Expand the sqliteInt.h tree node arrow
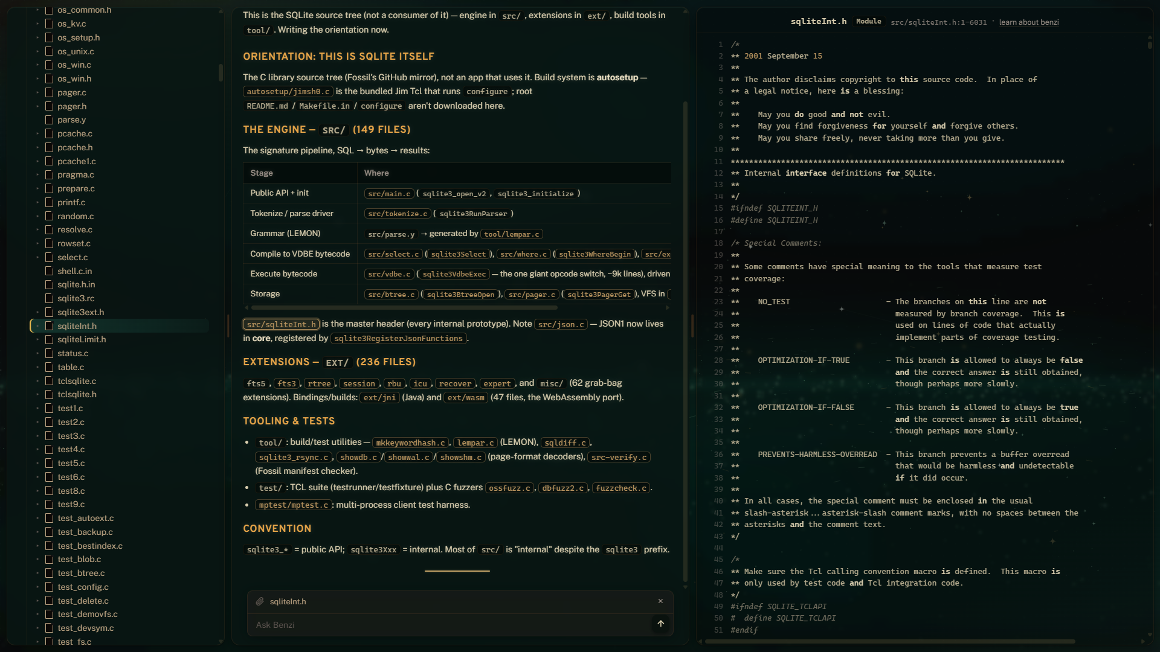1160x652 pixels. point(37,326)
